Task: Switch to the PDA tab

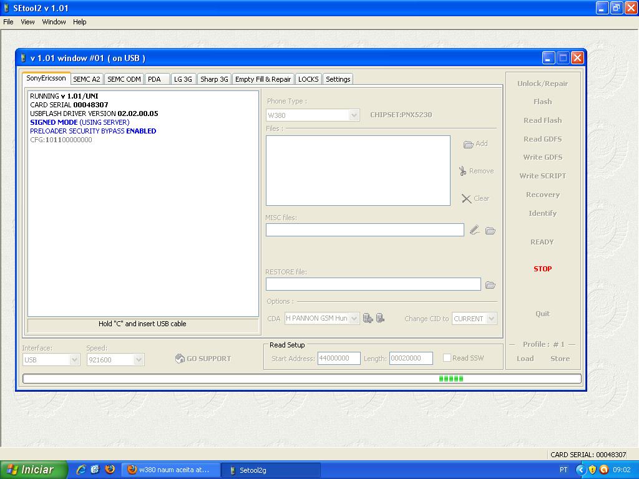Action: 157,79
